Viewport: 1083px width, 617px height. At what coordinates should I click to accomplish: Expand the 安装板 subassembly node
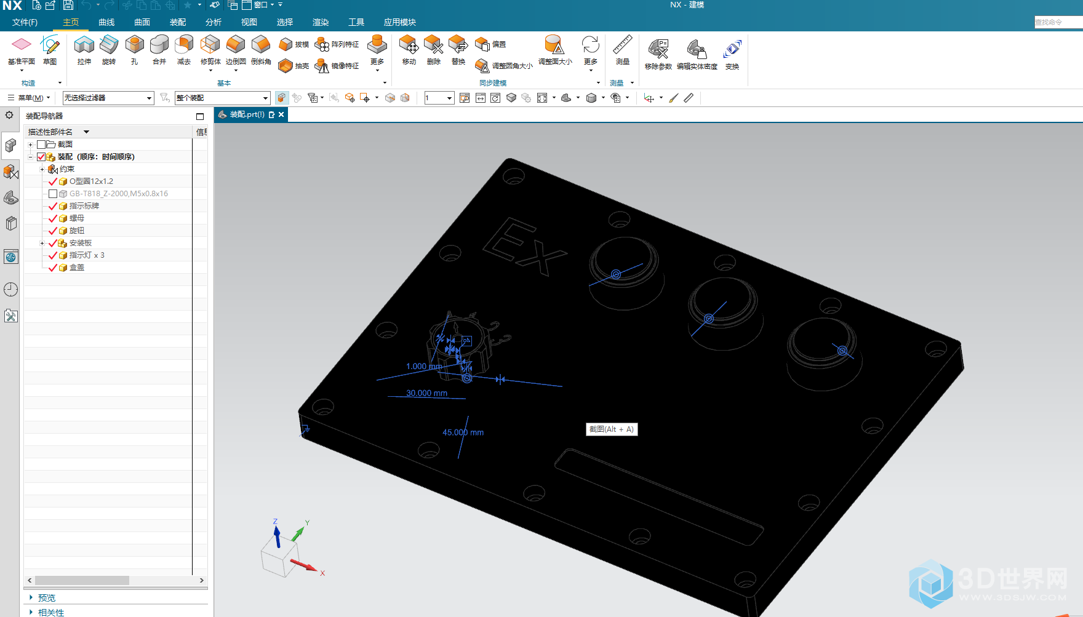[42, 243]
